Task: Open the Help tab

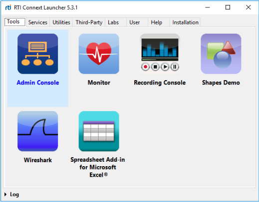Action: click(156, 22)
